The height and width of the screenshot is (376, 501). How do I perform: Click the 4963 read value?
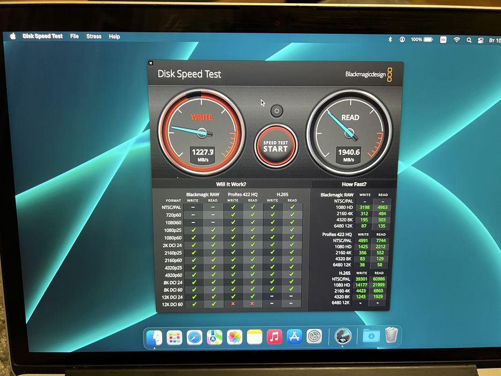click(382, 207)
